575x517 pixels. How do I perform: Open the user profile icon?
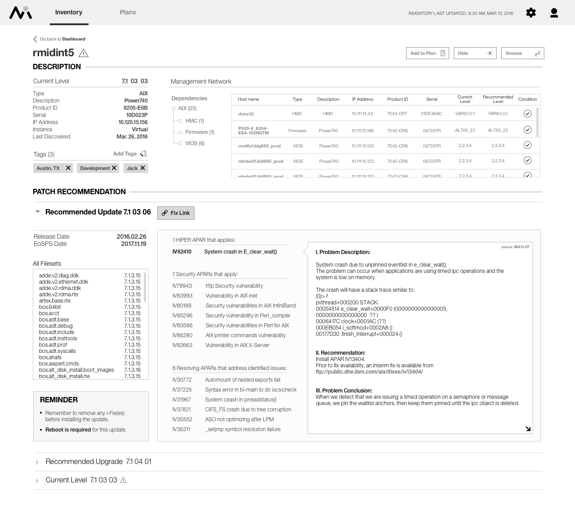click(x=554, y=13)
